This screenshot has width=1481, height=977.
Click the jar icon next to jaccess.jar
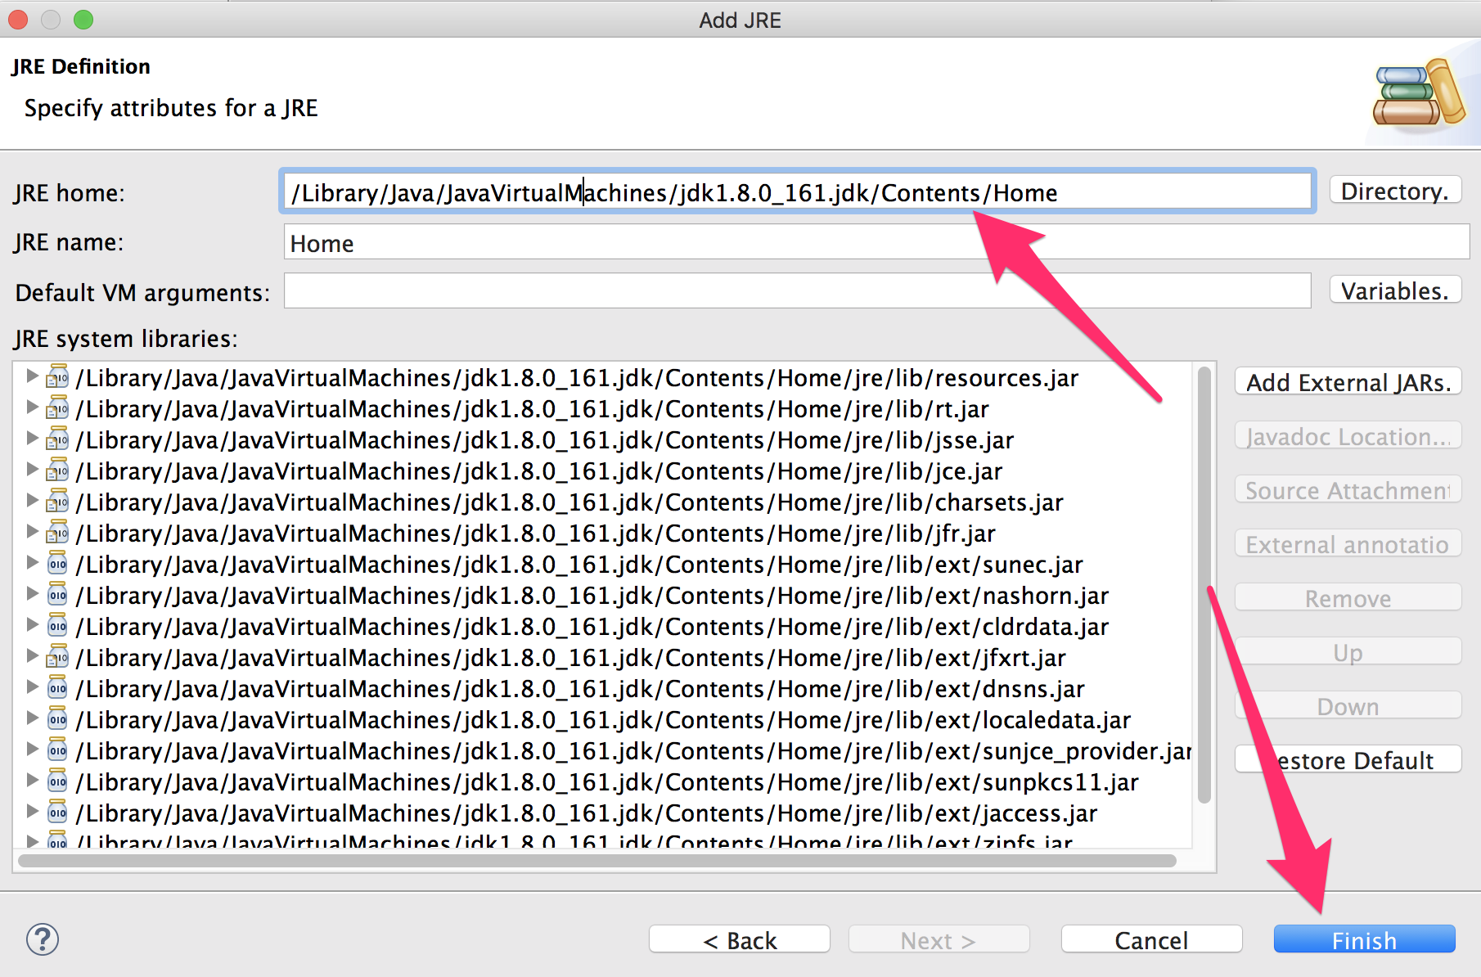(x=57, y=813)
